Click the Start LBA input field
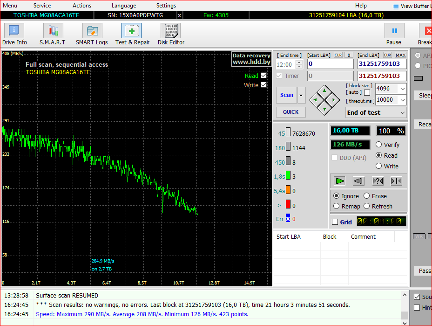This screenshot has width=432, height=326. pyautogui.click(x=331, y=64)
